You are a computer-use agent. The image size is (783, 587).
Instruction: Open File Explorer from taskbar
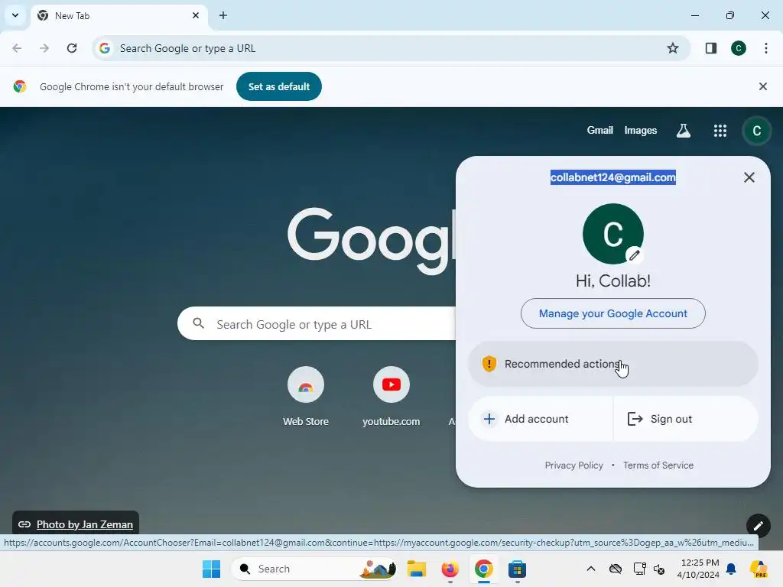(x=417, y=569)
